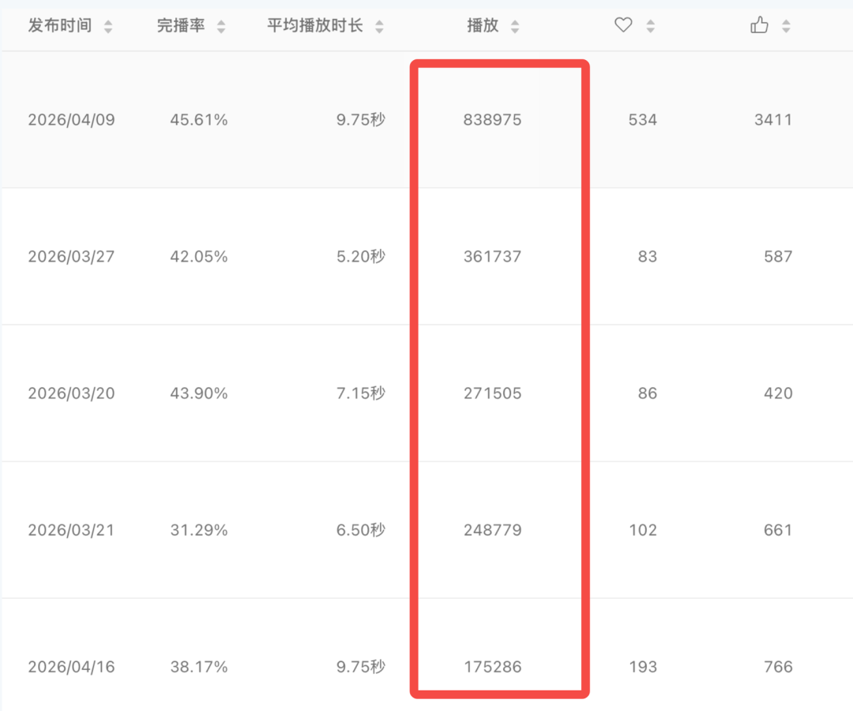Open the row dated 2026/03/21

pyautogui.click(x=426, y=530)
